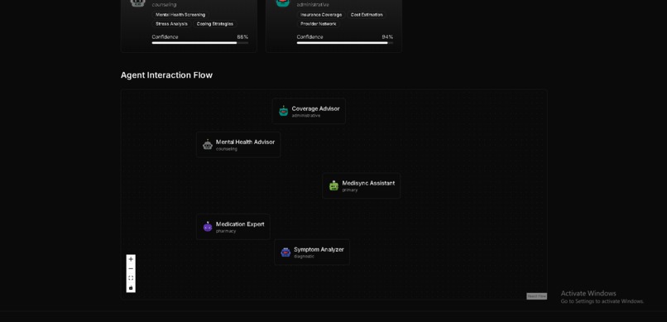Click the counseling card confidence bar
Image resolution: width=667 pixels, height=322 pixels.
[200, 43]
